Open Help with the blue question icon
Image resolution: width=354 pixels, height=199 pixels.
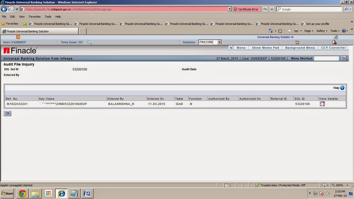point(342,88)
